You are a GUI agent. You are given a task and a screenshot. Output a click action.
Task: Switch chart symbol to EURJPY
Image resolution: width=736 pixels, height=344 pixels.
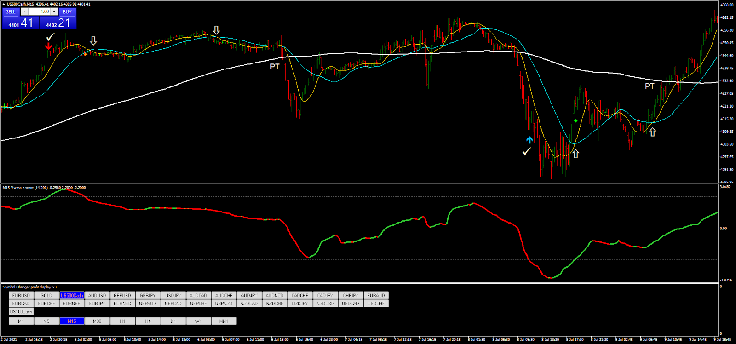click(x=97, y=304)
